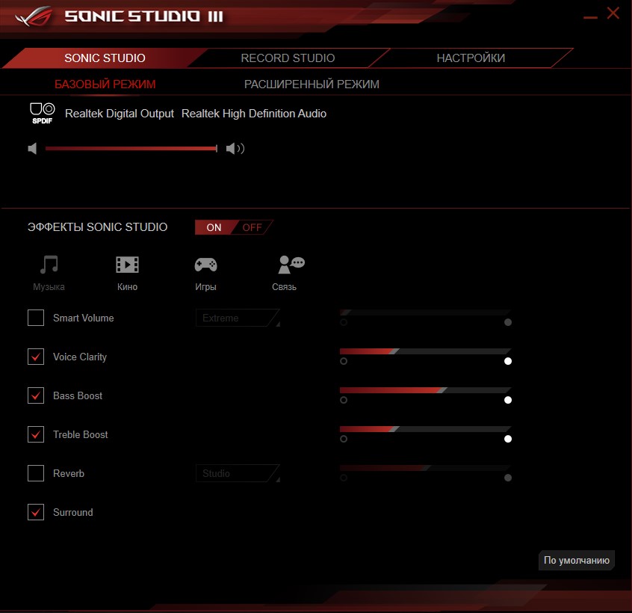Switch to the SONIC STUDIO tab
Image resolution: width=632 pixels, height=613 pixels.
tap(105, 58)
